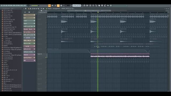The image size is (171, 96).
Task: Open browser item 01_Clap
Action: point(5,37)
